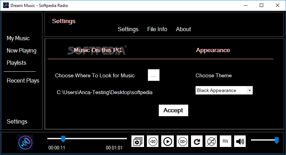Click the Appearance section heading
The height and width of the screenshot is (155, 286).
pos(213,50)
